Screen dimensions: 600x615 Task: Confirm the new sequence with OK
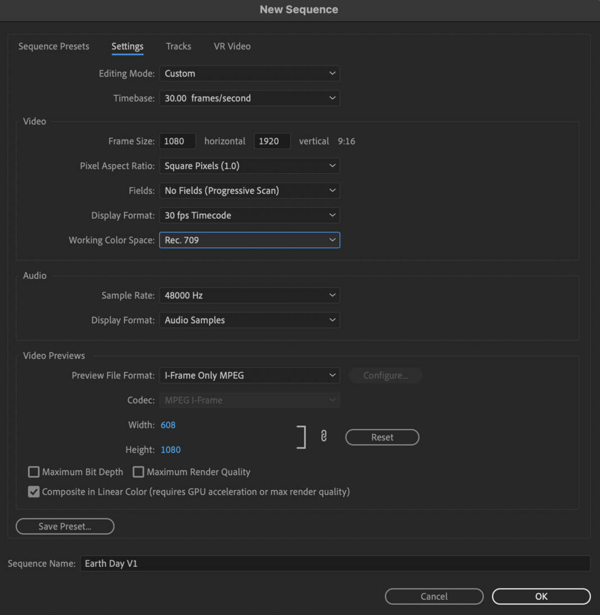(540, 596)
